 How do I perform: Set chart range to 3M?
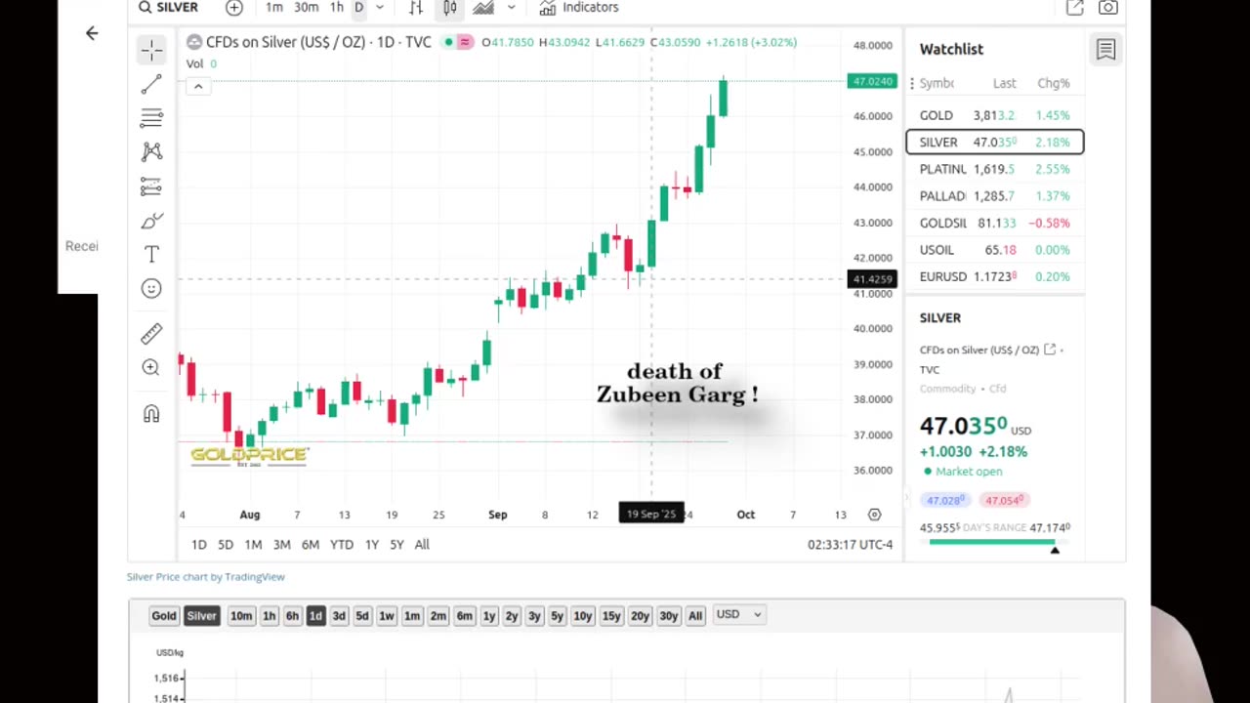(281, 545)
